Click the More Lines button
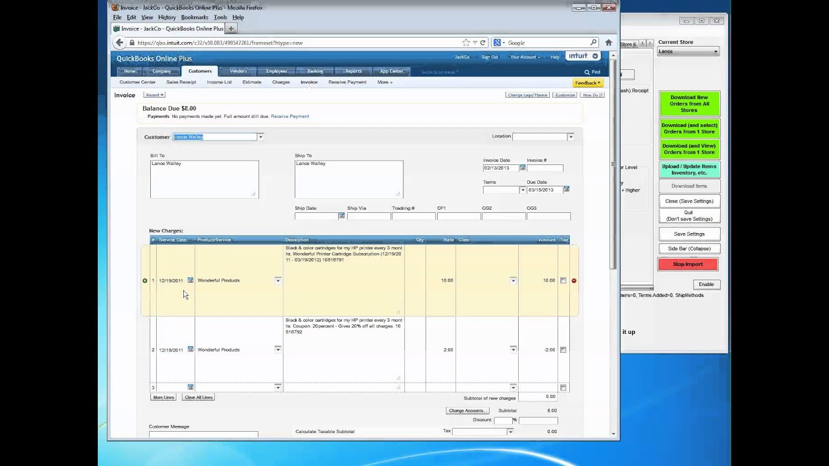Image resolution: width=829 pixels, height=466 pixels. [x=163, y=397]
